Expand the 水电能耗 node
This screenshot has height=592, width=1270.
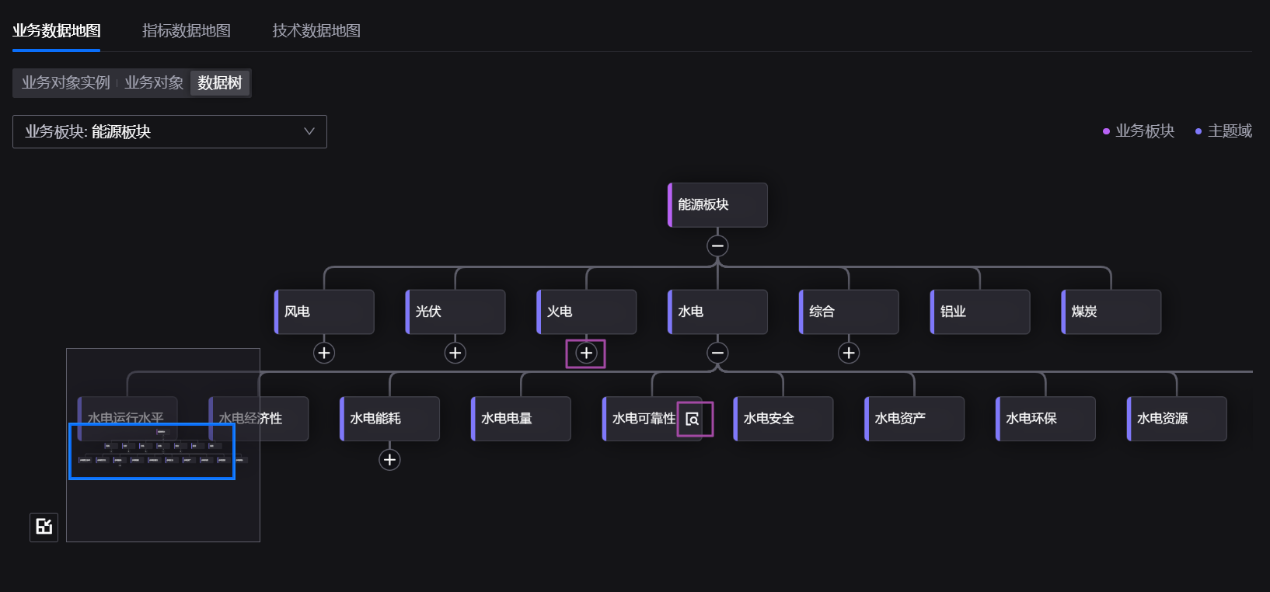[x=389, y=460]
